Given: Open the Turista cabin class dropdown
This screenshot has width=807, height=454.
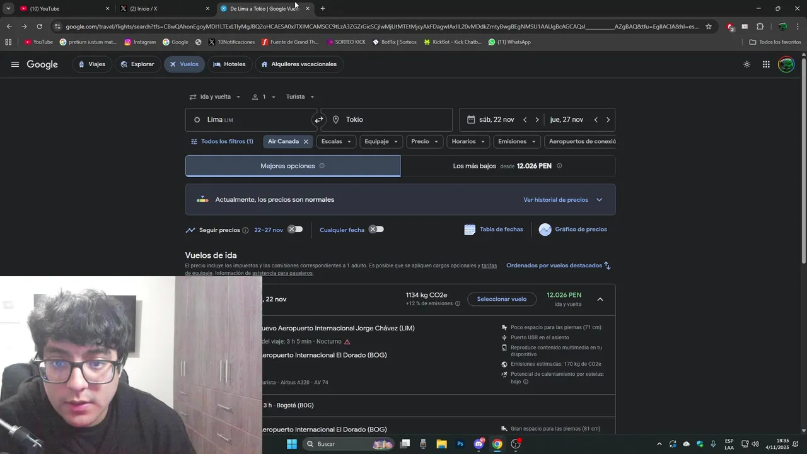Looking at the screenshot, I should click(x=300, y=97).
